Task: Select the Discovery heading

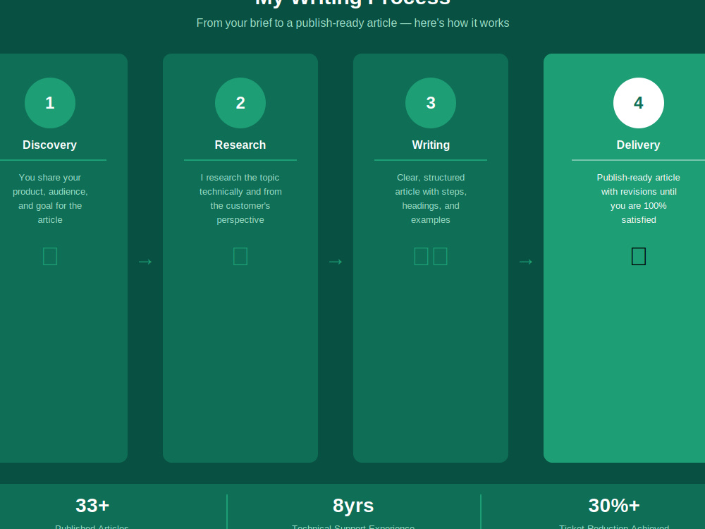Action: pyautogui.click(x=50, y=145)
